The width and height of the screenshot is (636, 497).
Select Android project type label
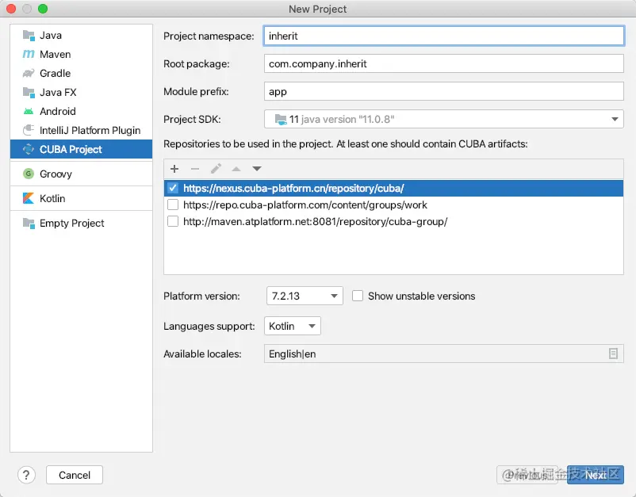[x=58, y=112]
